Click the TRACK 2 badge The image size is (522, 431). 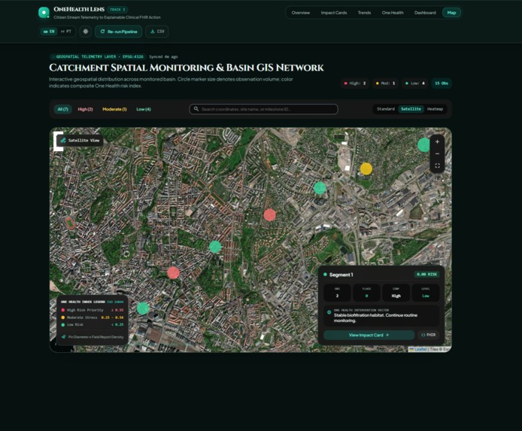(117, 9)
